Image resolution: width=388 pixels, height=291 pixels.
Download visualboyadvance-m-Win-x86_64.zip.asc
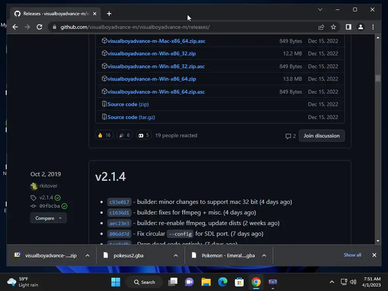click(156, 92)
